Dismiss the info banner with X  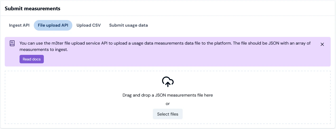pos(322,44)
